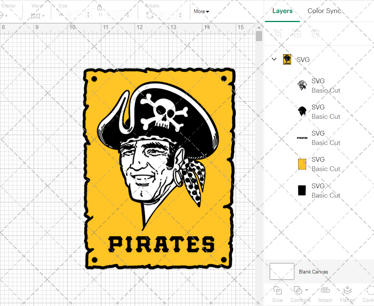
Task: Click the Duplicate layer icon
Action: coord(297,33)
